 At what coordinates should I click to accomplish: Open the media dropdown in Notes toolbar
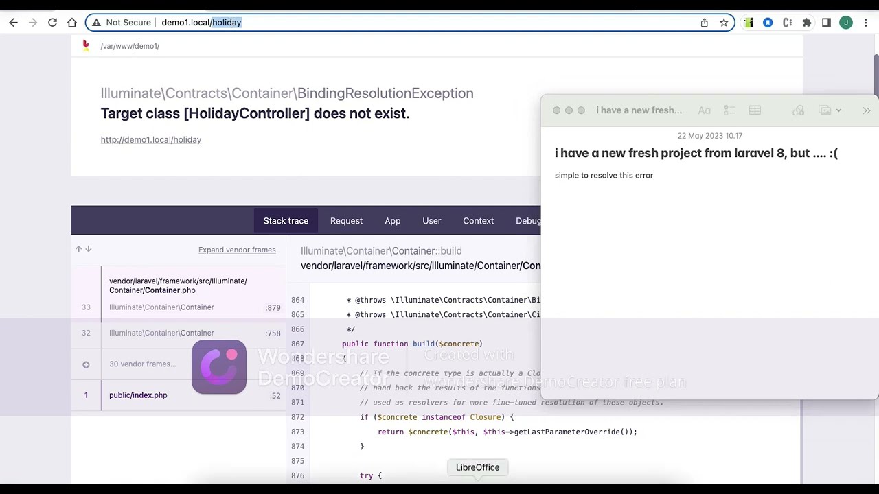point(830,110)
